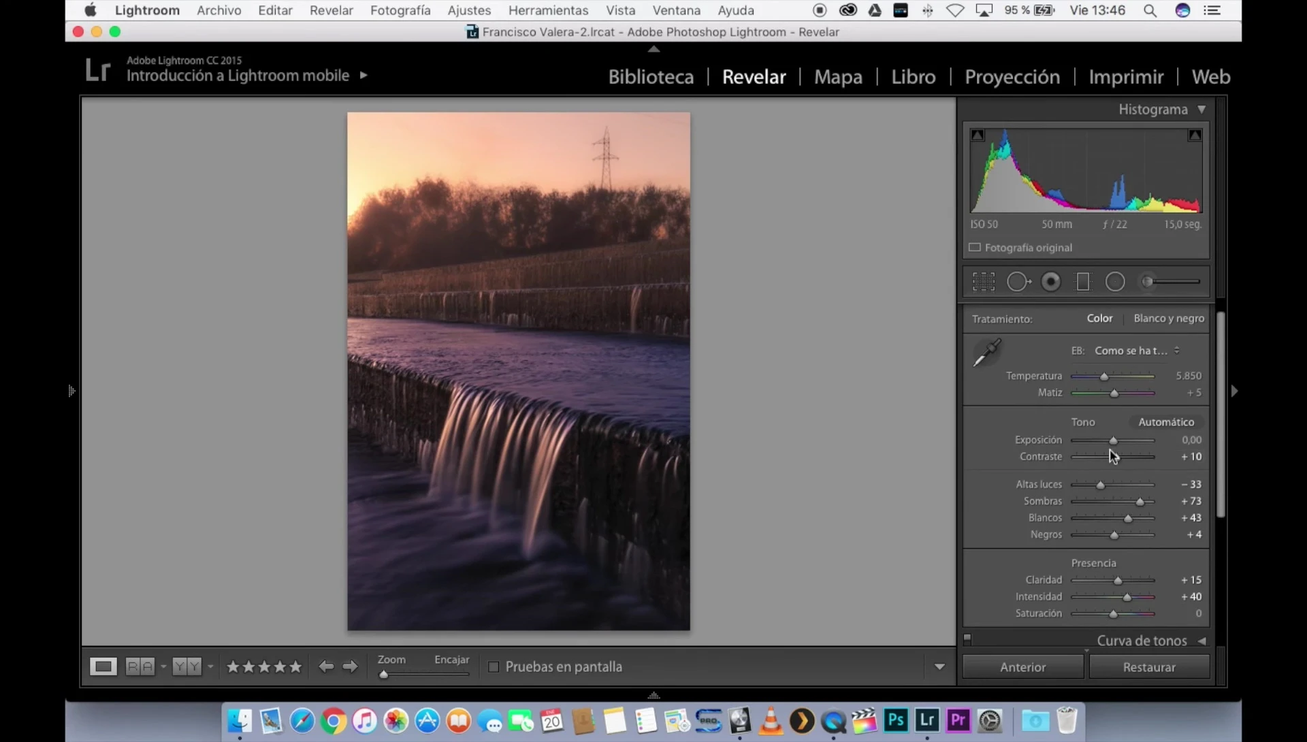The height and width of the screenshot is (742, 1307).
Task: Enable Pruebas en pantalla checkbox
Action: (494, 667)
